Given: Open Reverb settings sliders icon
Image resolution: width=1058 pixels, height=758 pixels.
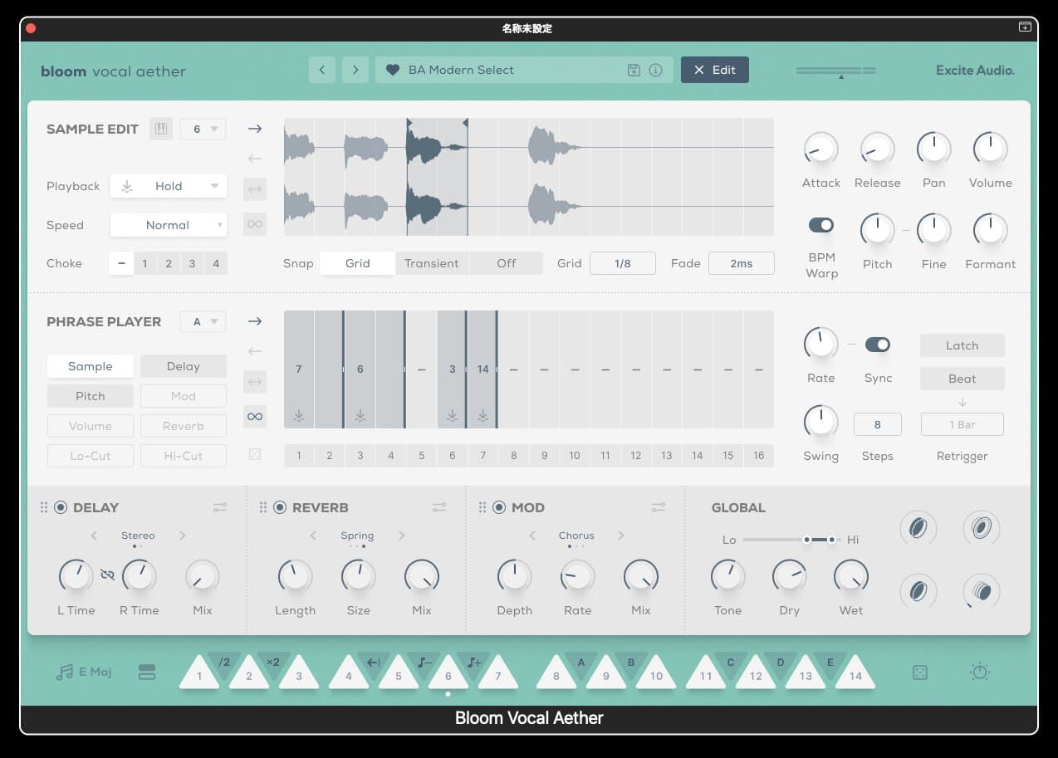Looking at the screenshot, I should [439, 507].
